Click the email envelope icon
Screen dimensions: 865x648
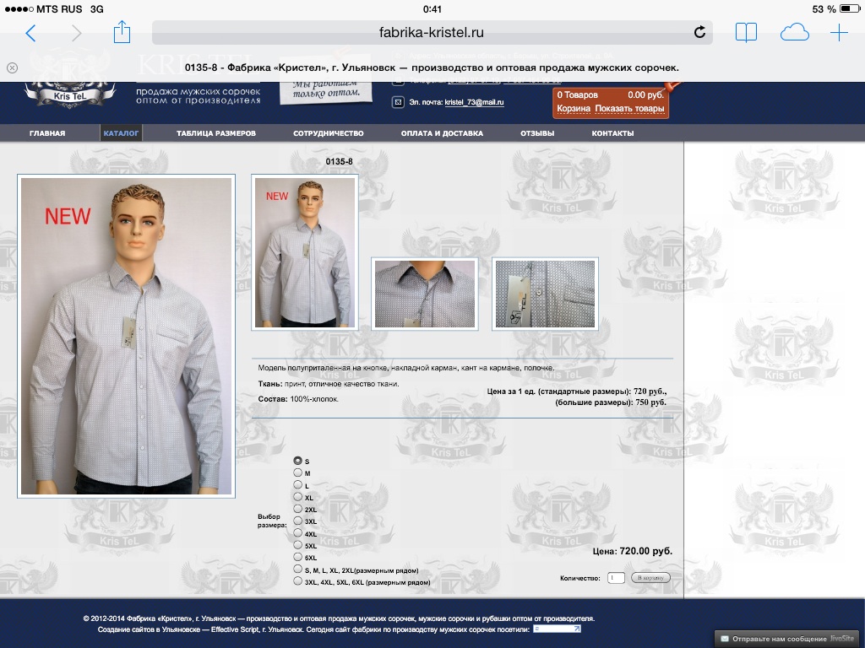coord(398,102)
